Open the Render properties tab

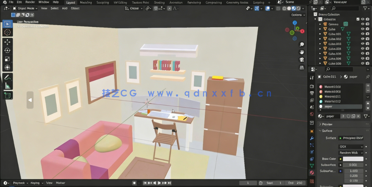pyautogui.click(x=312, y=86)
